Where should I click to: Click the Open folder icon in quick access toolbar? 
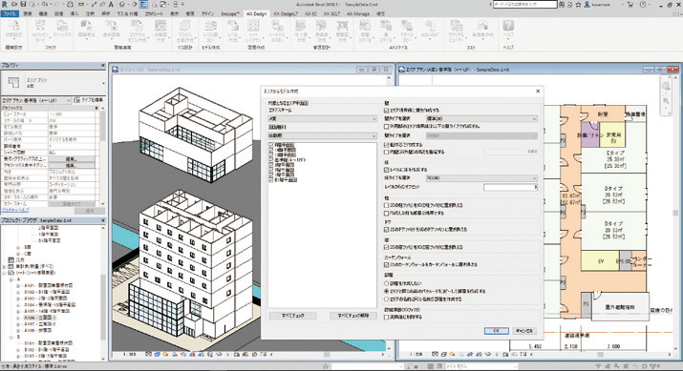click(15, 5)
